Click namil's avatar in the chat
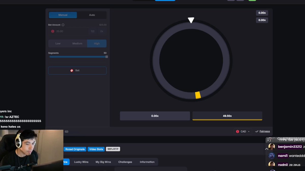The width and height of the screenshot is (305, 171). 272,156
